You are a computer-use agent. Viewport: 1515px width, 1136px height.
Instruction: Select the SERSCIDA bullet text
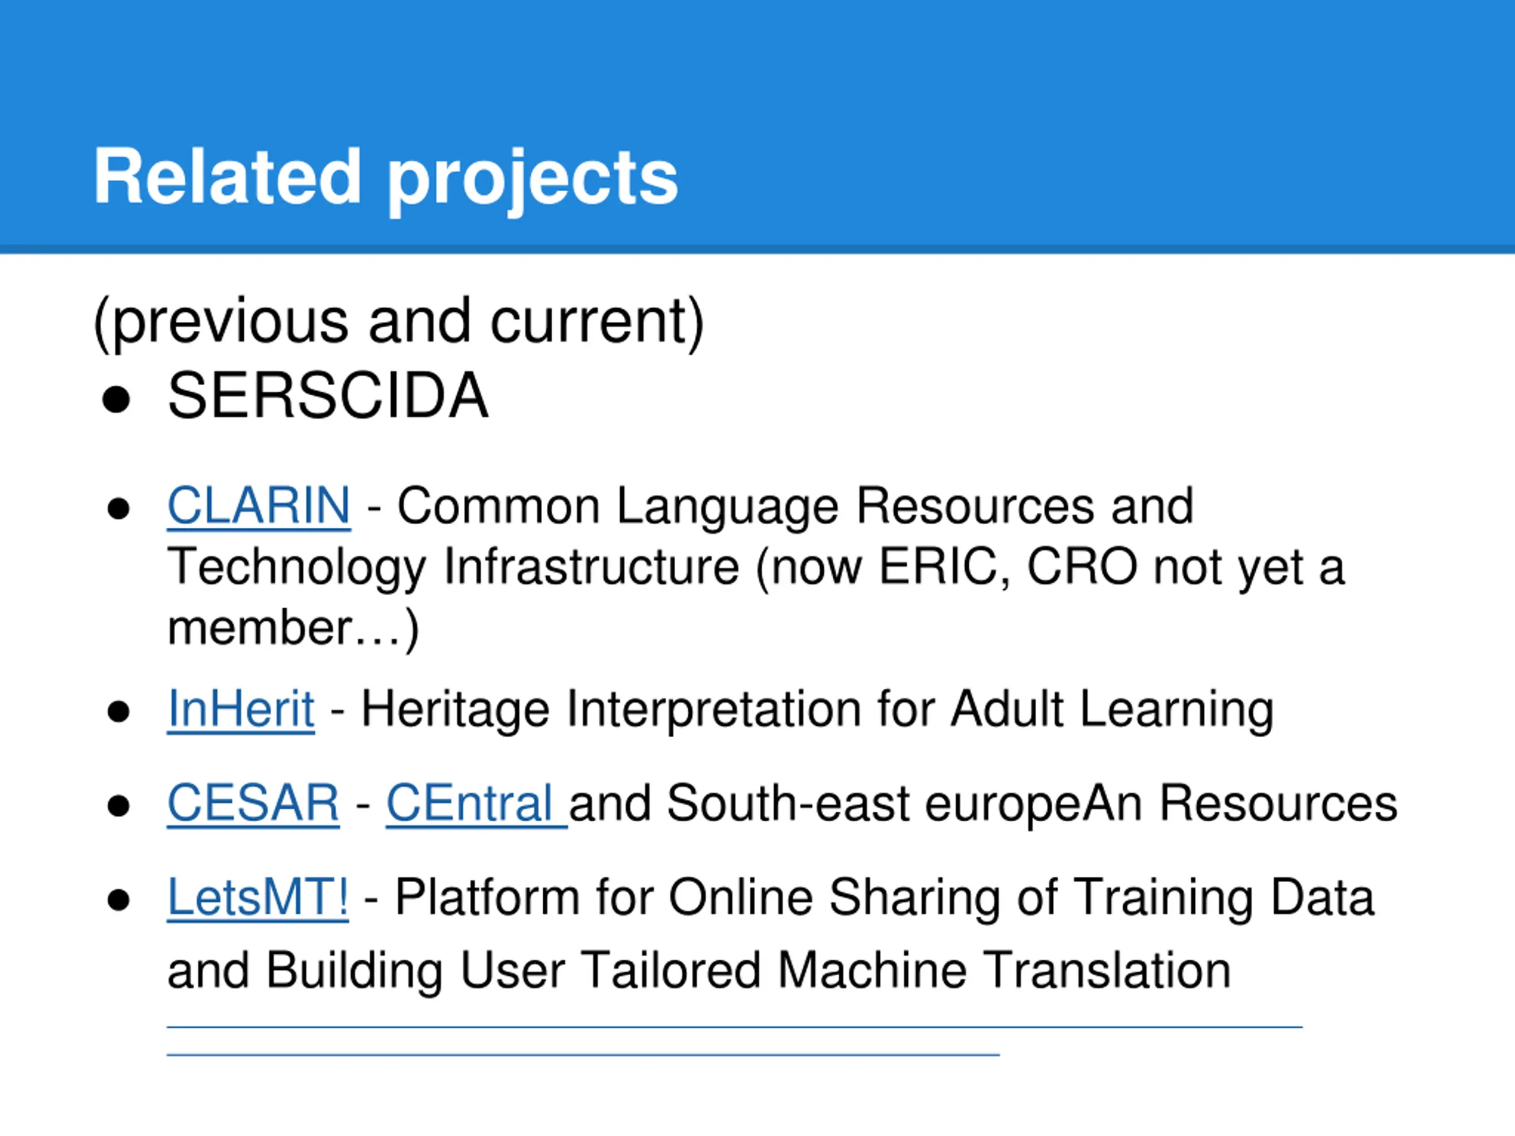click(328, 396)
